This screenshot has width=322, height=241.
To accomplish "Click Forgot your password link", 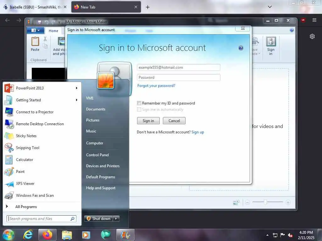I will pos(156,86).
